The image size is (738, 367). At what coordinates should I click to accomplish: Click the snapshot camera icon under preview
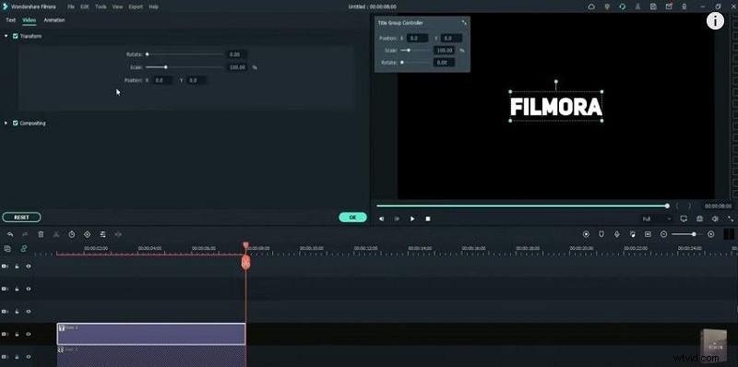click(x=700, y=219)
